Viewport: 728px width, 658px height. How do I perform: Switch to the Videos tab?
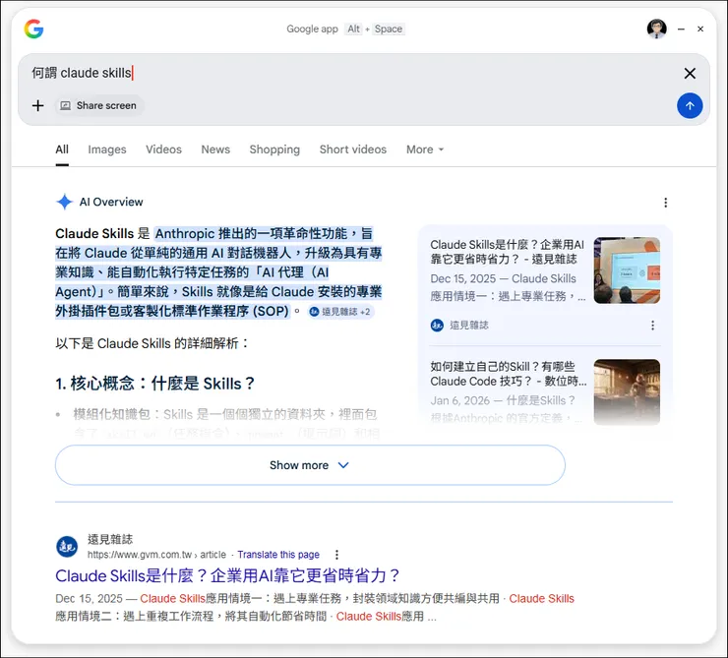(163, 150)
